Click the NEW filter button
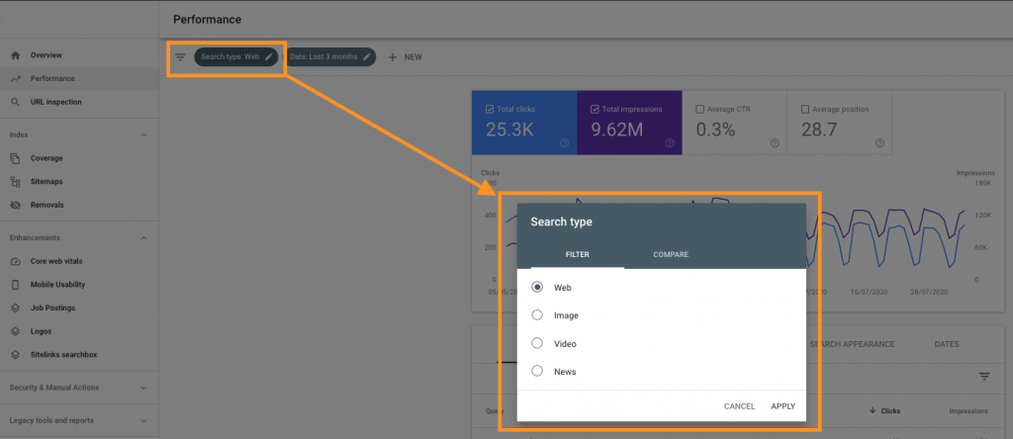The width and height of the screenshot is (1013, 439). coord(405,56)
